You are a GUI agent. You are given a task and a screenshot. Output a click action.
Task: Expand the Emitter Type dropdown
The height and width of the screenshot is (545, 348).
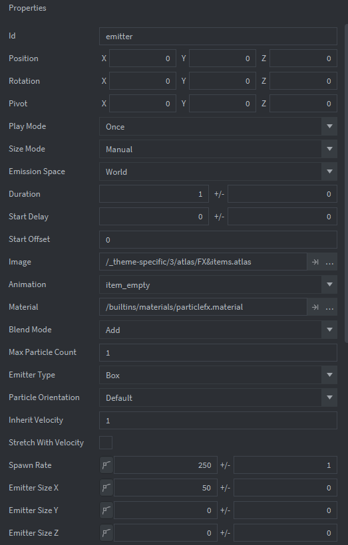click(x=218, y=375)
